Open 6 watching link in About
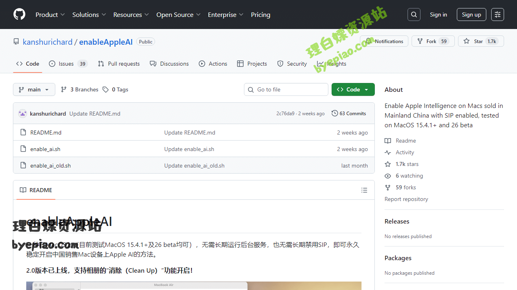This screenshot has width=517, height=290. (x=404, y=176)
